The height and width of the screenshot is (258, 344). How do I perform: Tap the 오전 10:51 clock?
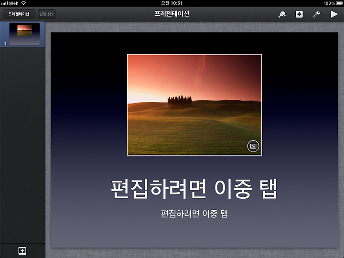[x=172, y=3]
